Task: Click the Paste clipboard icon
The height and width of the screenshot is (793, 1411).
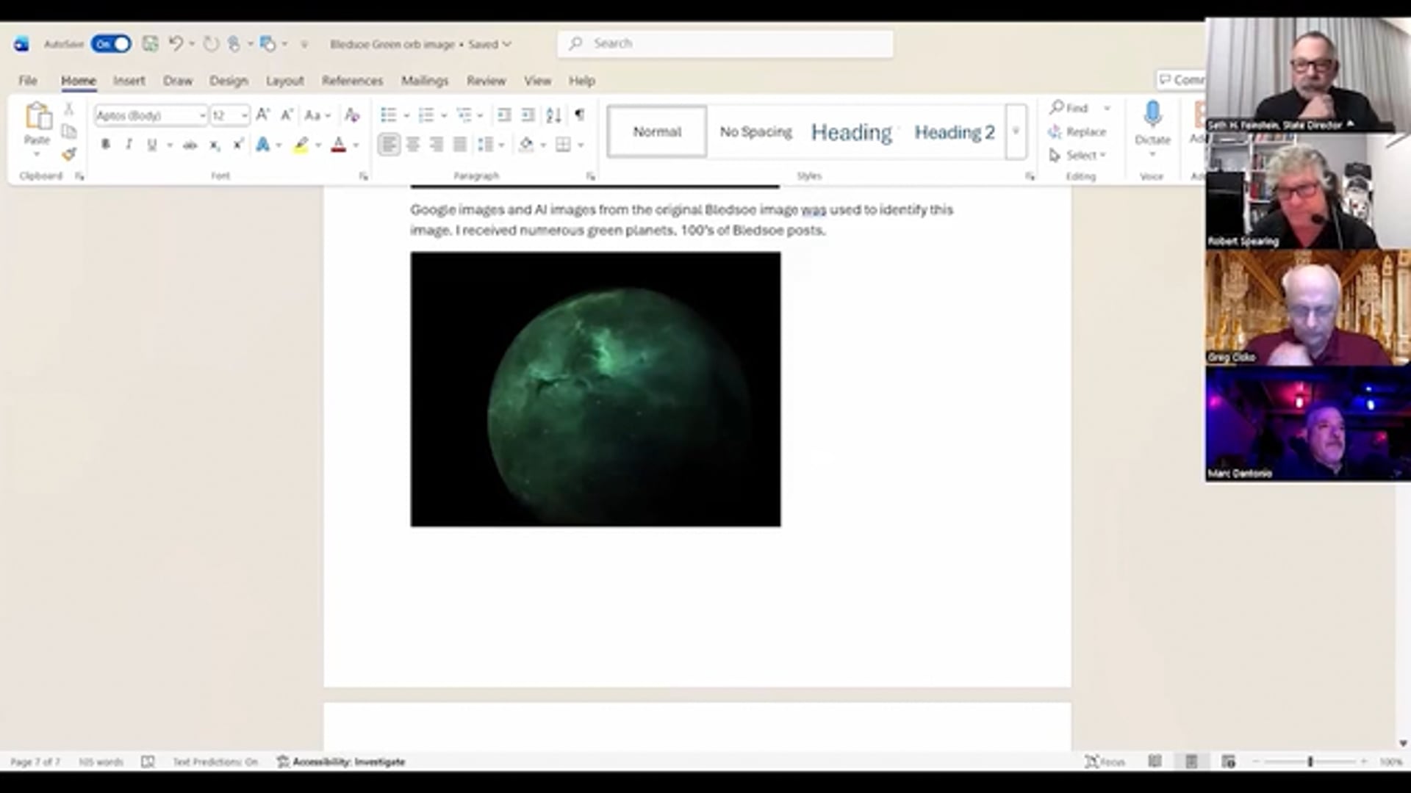Action: [37, 117]
